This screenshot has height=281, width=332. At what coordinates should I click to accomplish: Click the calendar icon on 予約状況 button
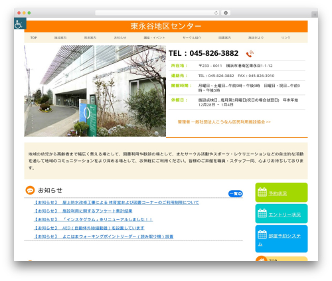click(262, 192)
